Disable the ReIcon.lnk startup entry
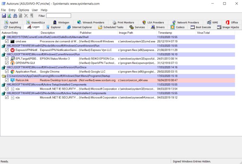The image size is (242, 164). [7, 80]
